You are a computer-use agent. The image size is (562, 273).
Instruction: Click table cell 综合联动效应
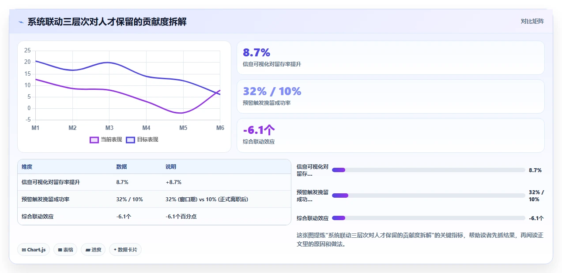pos(38,217)
